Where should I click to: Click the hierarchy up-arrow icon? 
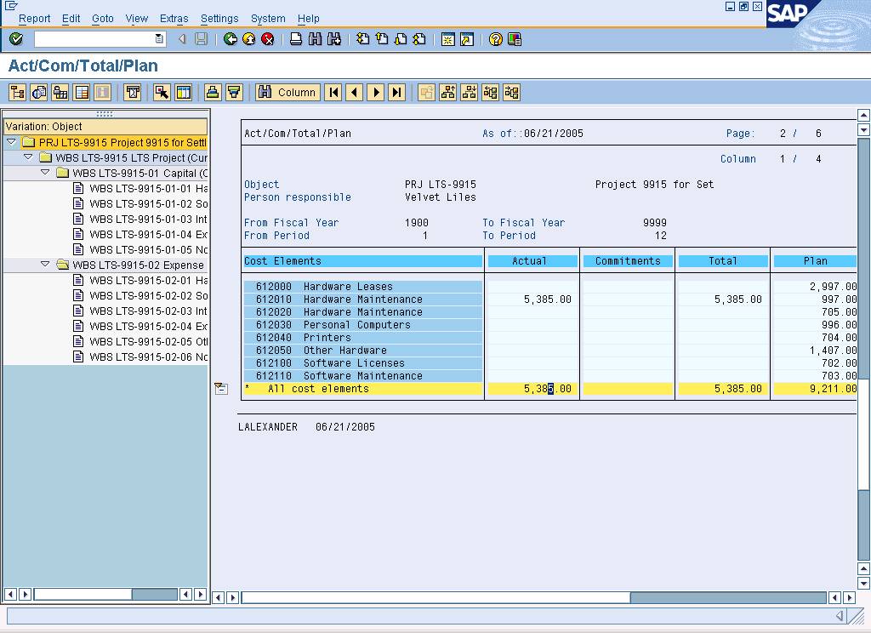(447, 92)
